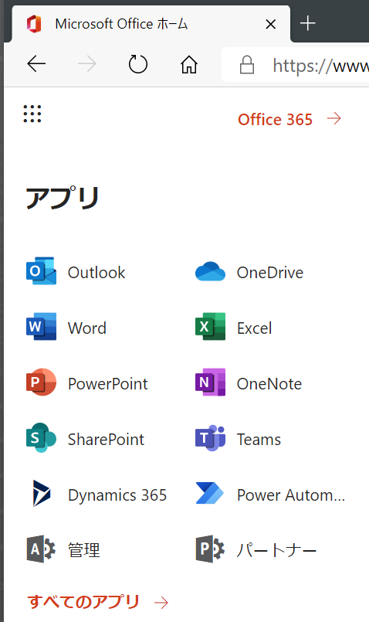Open the app launcher waffle grid
369x622 pixels.
pos(32,114)
